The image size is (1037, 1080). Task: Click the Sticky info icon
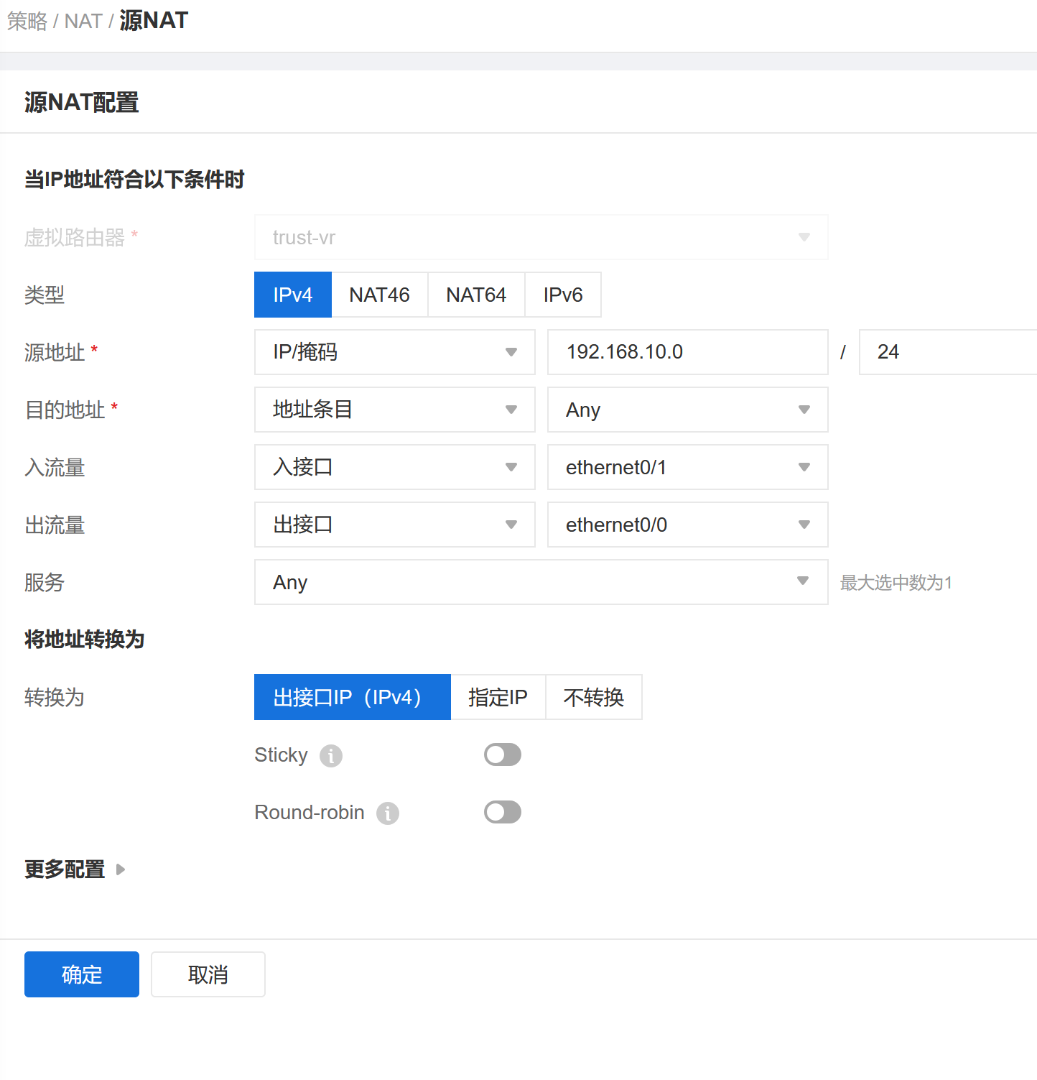tap(331, 756)
